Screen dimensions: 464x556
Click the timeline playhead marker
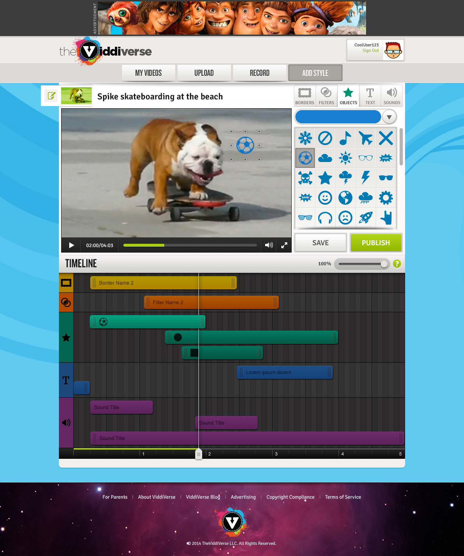point(198,454)
